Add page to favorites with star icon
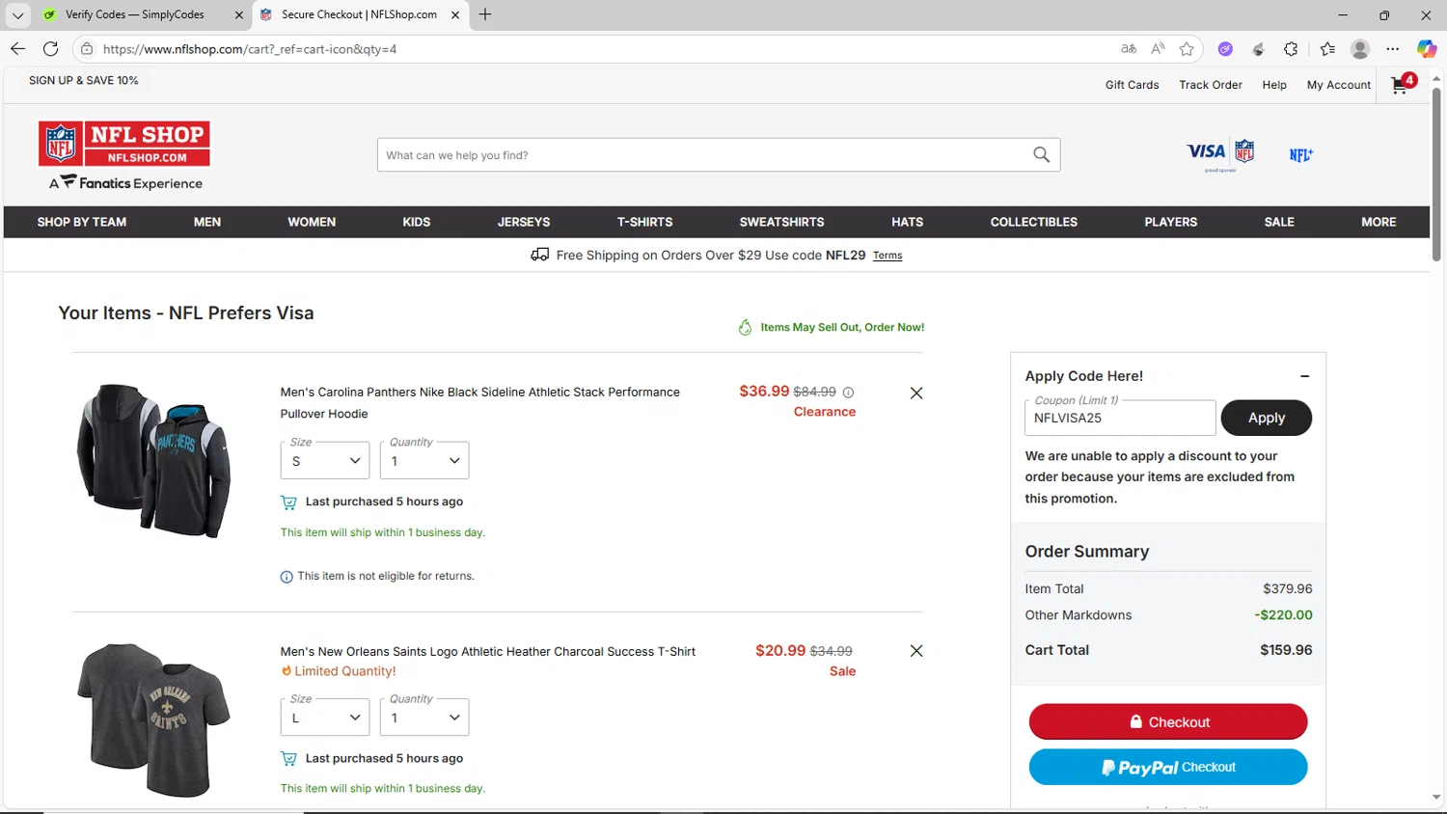 1187,49
